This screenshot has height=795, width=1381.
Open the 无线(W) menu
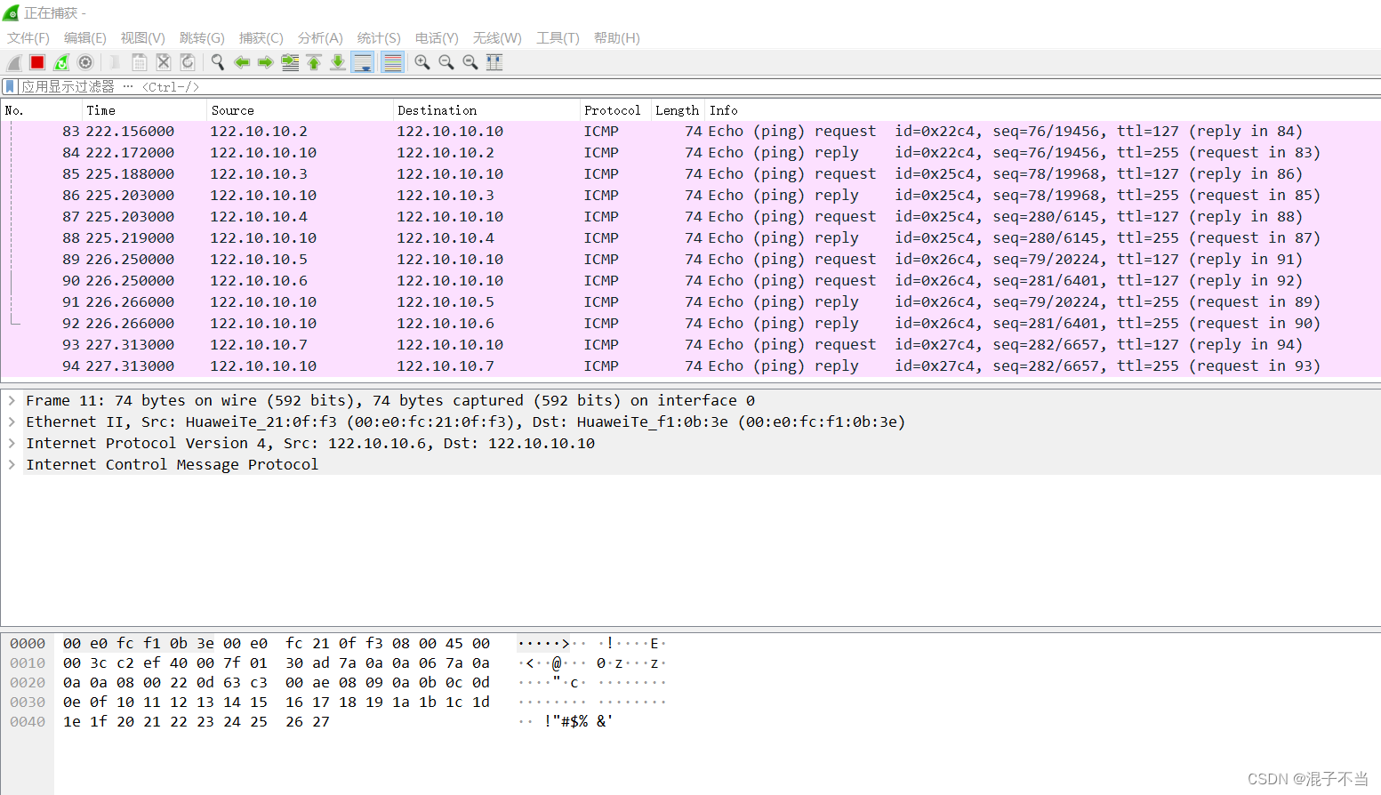497,38
